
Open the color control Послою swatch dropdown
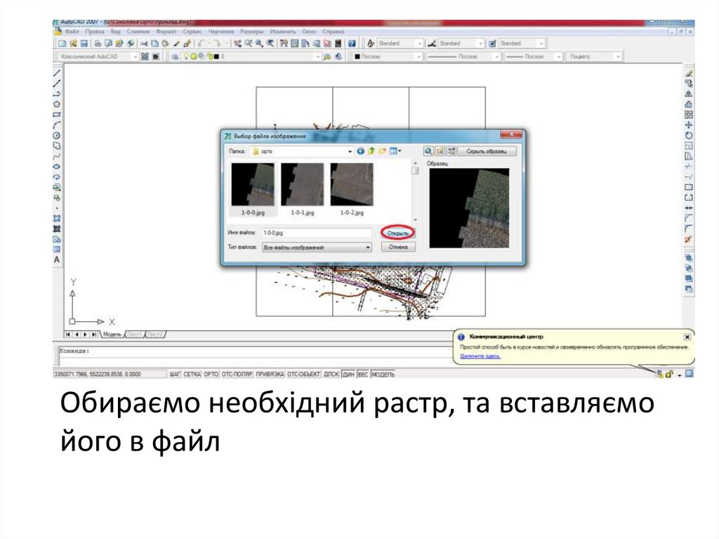pyautogui.click(x=388, y=56)
